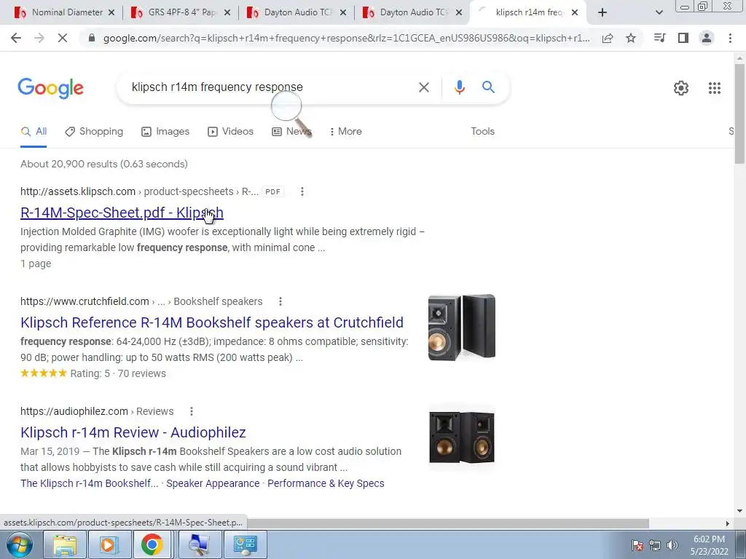746x559 pixels.
Task: Open the Chrome profile avatar
Action: 707,38
